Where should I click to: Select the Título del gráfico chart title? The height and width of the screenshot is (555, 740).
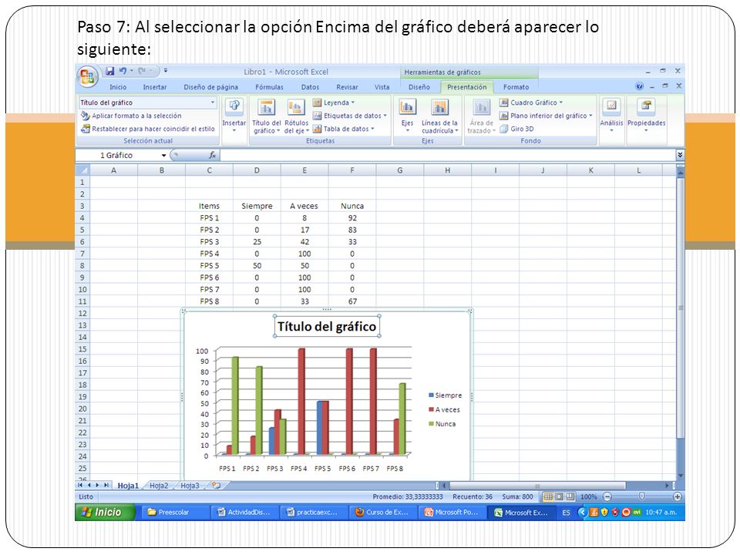coord(327,326)
